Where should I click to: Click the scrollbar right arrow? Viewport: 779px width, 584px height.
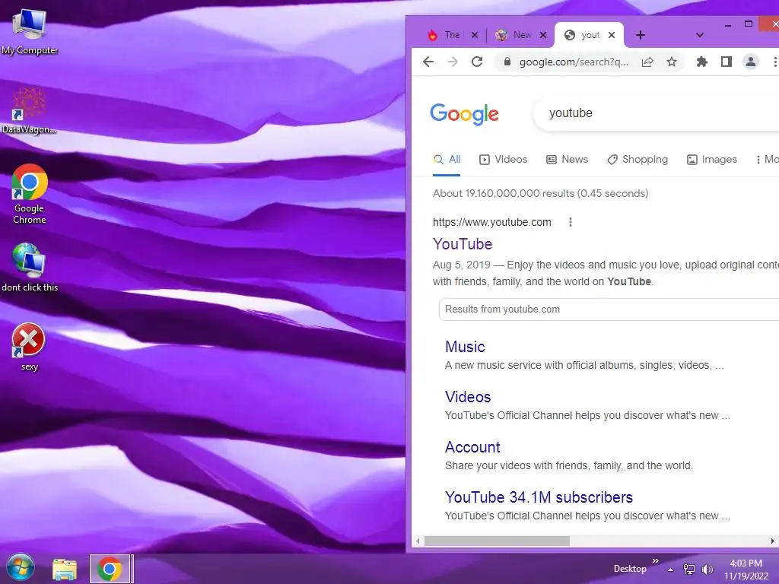pyautogui.click(x=773, y=541)
